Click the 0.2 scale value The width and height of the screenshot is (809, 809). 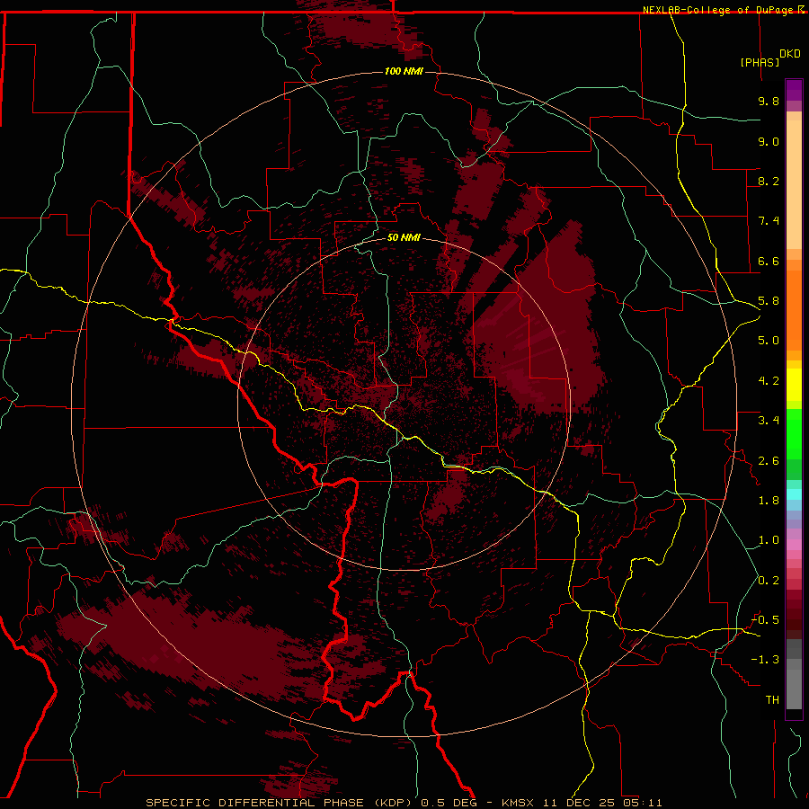(769, 581)
